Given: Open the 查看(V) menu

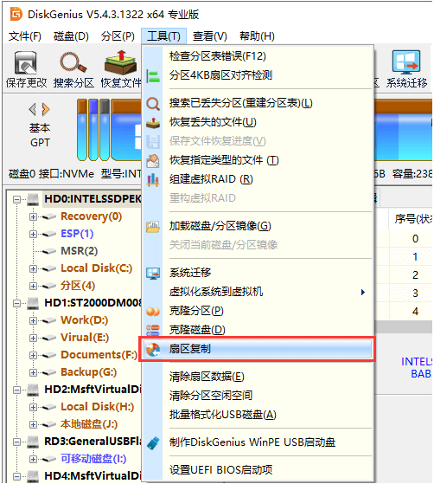Looking at the screenshot, I should (x=209, y=36).
